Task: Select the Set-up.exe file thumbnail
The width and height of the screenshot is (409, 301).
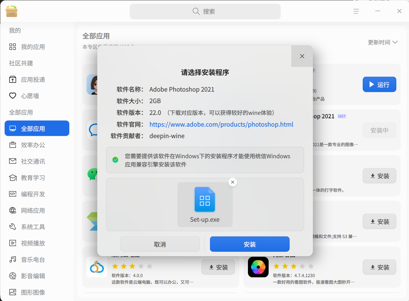Action: pos(205,204)
